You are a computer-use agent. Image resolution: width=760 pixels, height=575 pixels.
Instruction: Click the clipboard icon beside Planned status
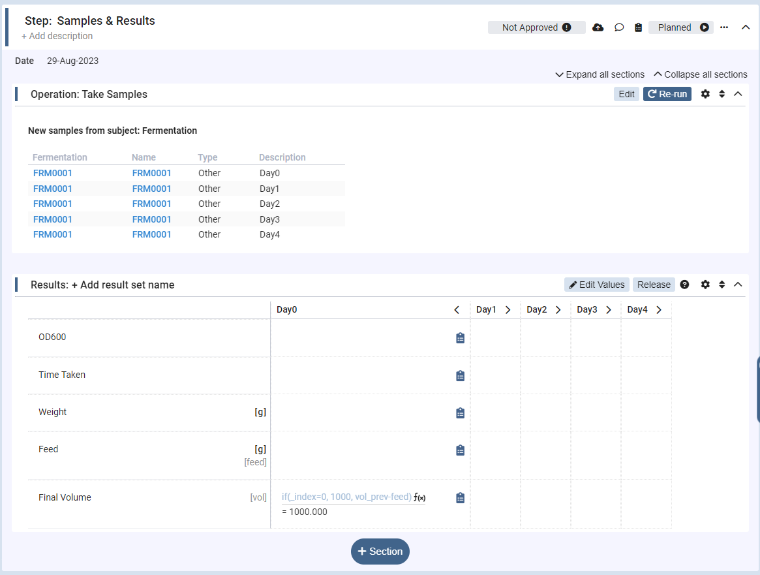point(638,27)
